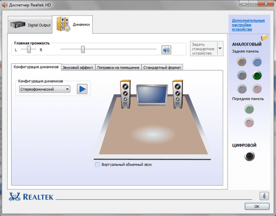The height and width of the screenshot is (216, 276).
Task: Click the left speaker in the room
Action: 125,94
